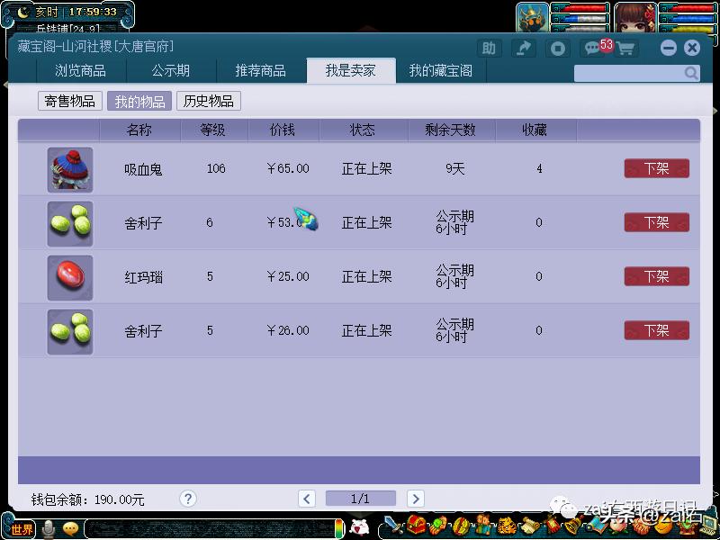
Task: Click the 剩余天数 column header
Action: 451,130
